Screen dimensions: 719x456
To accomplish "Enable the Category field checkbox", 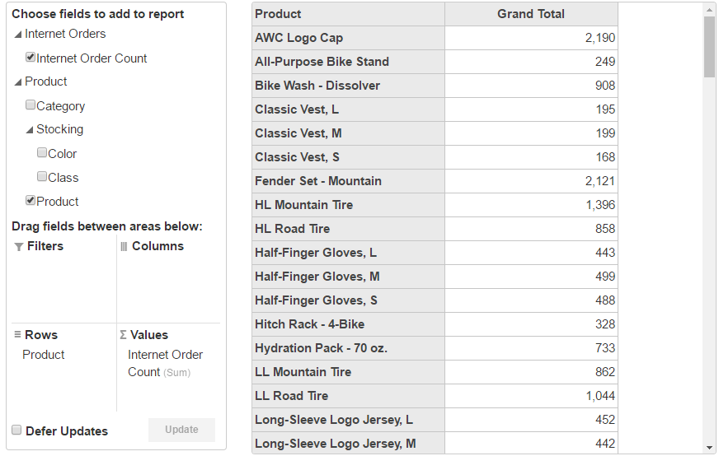I will pyautogui.click(x=31, y=105).
